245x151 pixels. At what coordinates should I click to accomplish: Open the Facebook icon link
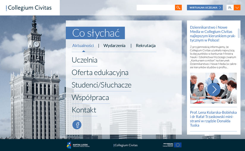coord(77,125)
